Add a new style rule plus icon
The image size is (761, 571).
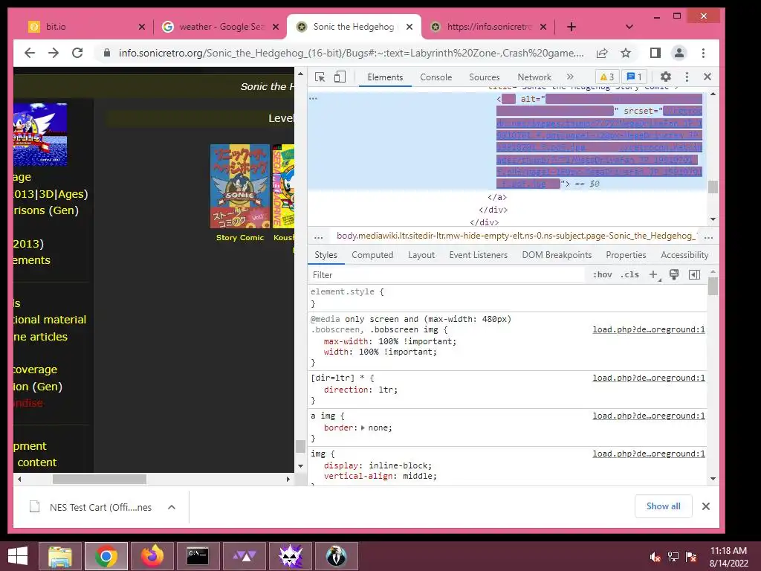pyautogui.click(x=654, y=275)
